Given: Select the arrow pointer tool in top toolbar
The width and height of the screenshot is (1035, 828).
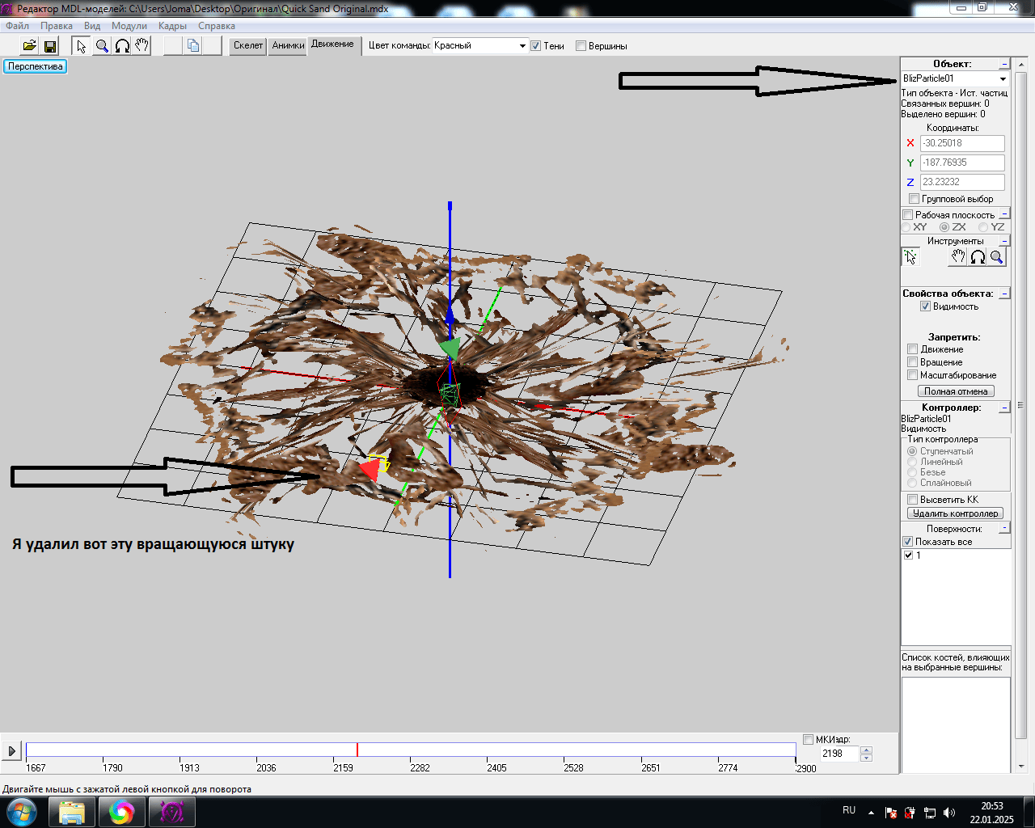Looking at the screenshot, I should pos(81,46).
